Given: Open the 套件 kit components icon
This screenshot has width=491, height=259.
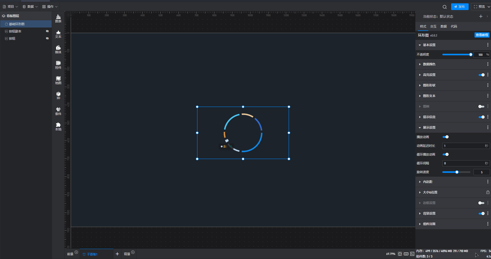Looking at the screenshot, I should tap(58, 111).
